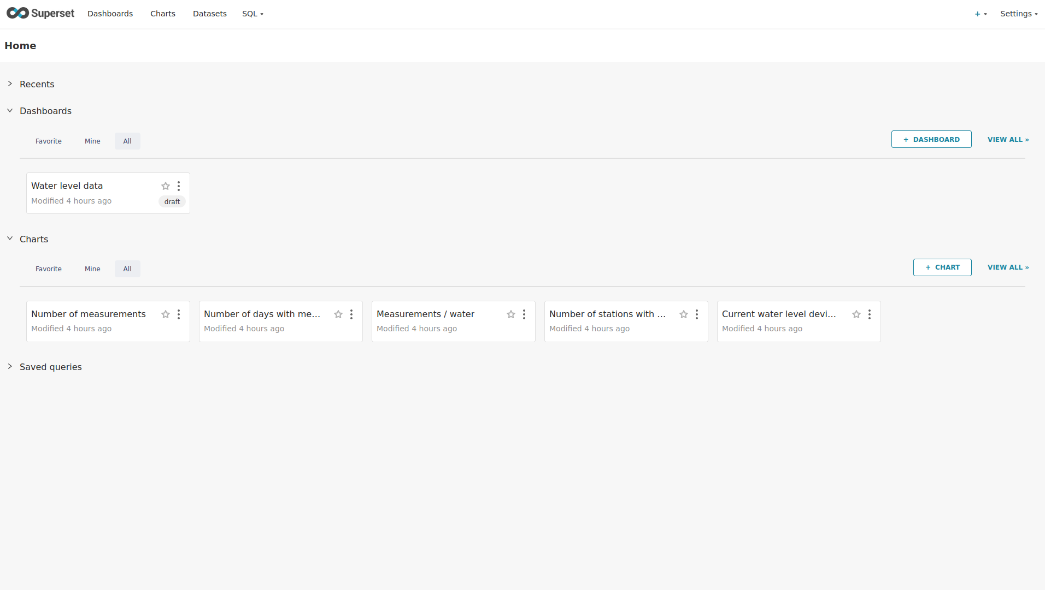Image resolution: width=1045 pixels, height=590 pixels.
Task: Click VIEW ALL link for Charts
Action: pyautogui.click(x=1008, y=267)
